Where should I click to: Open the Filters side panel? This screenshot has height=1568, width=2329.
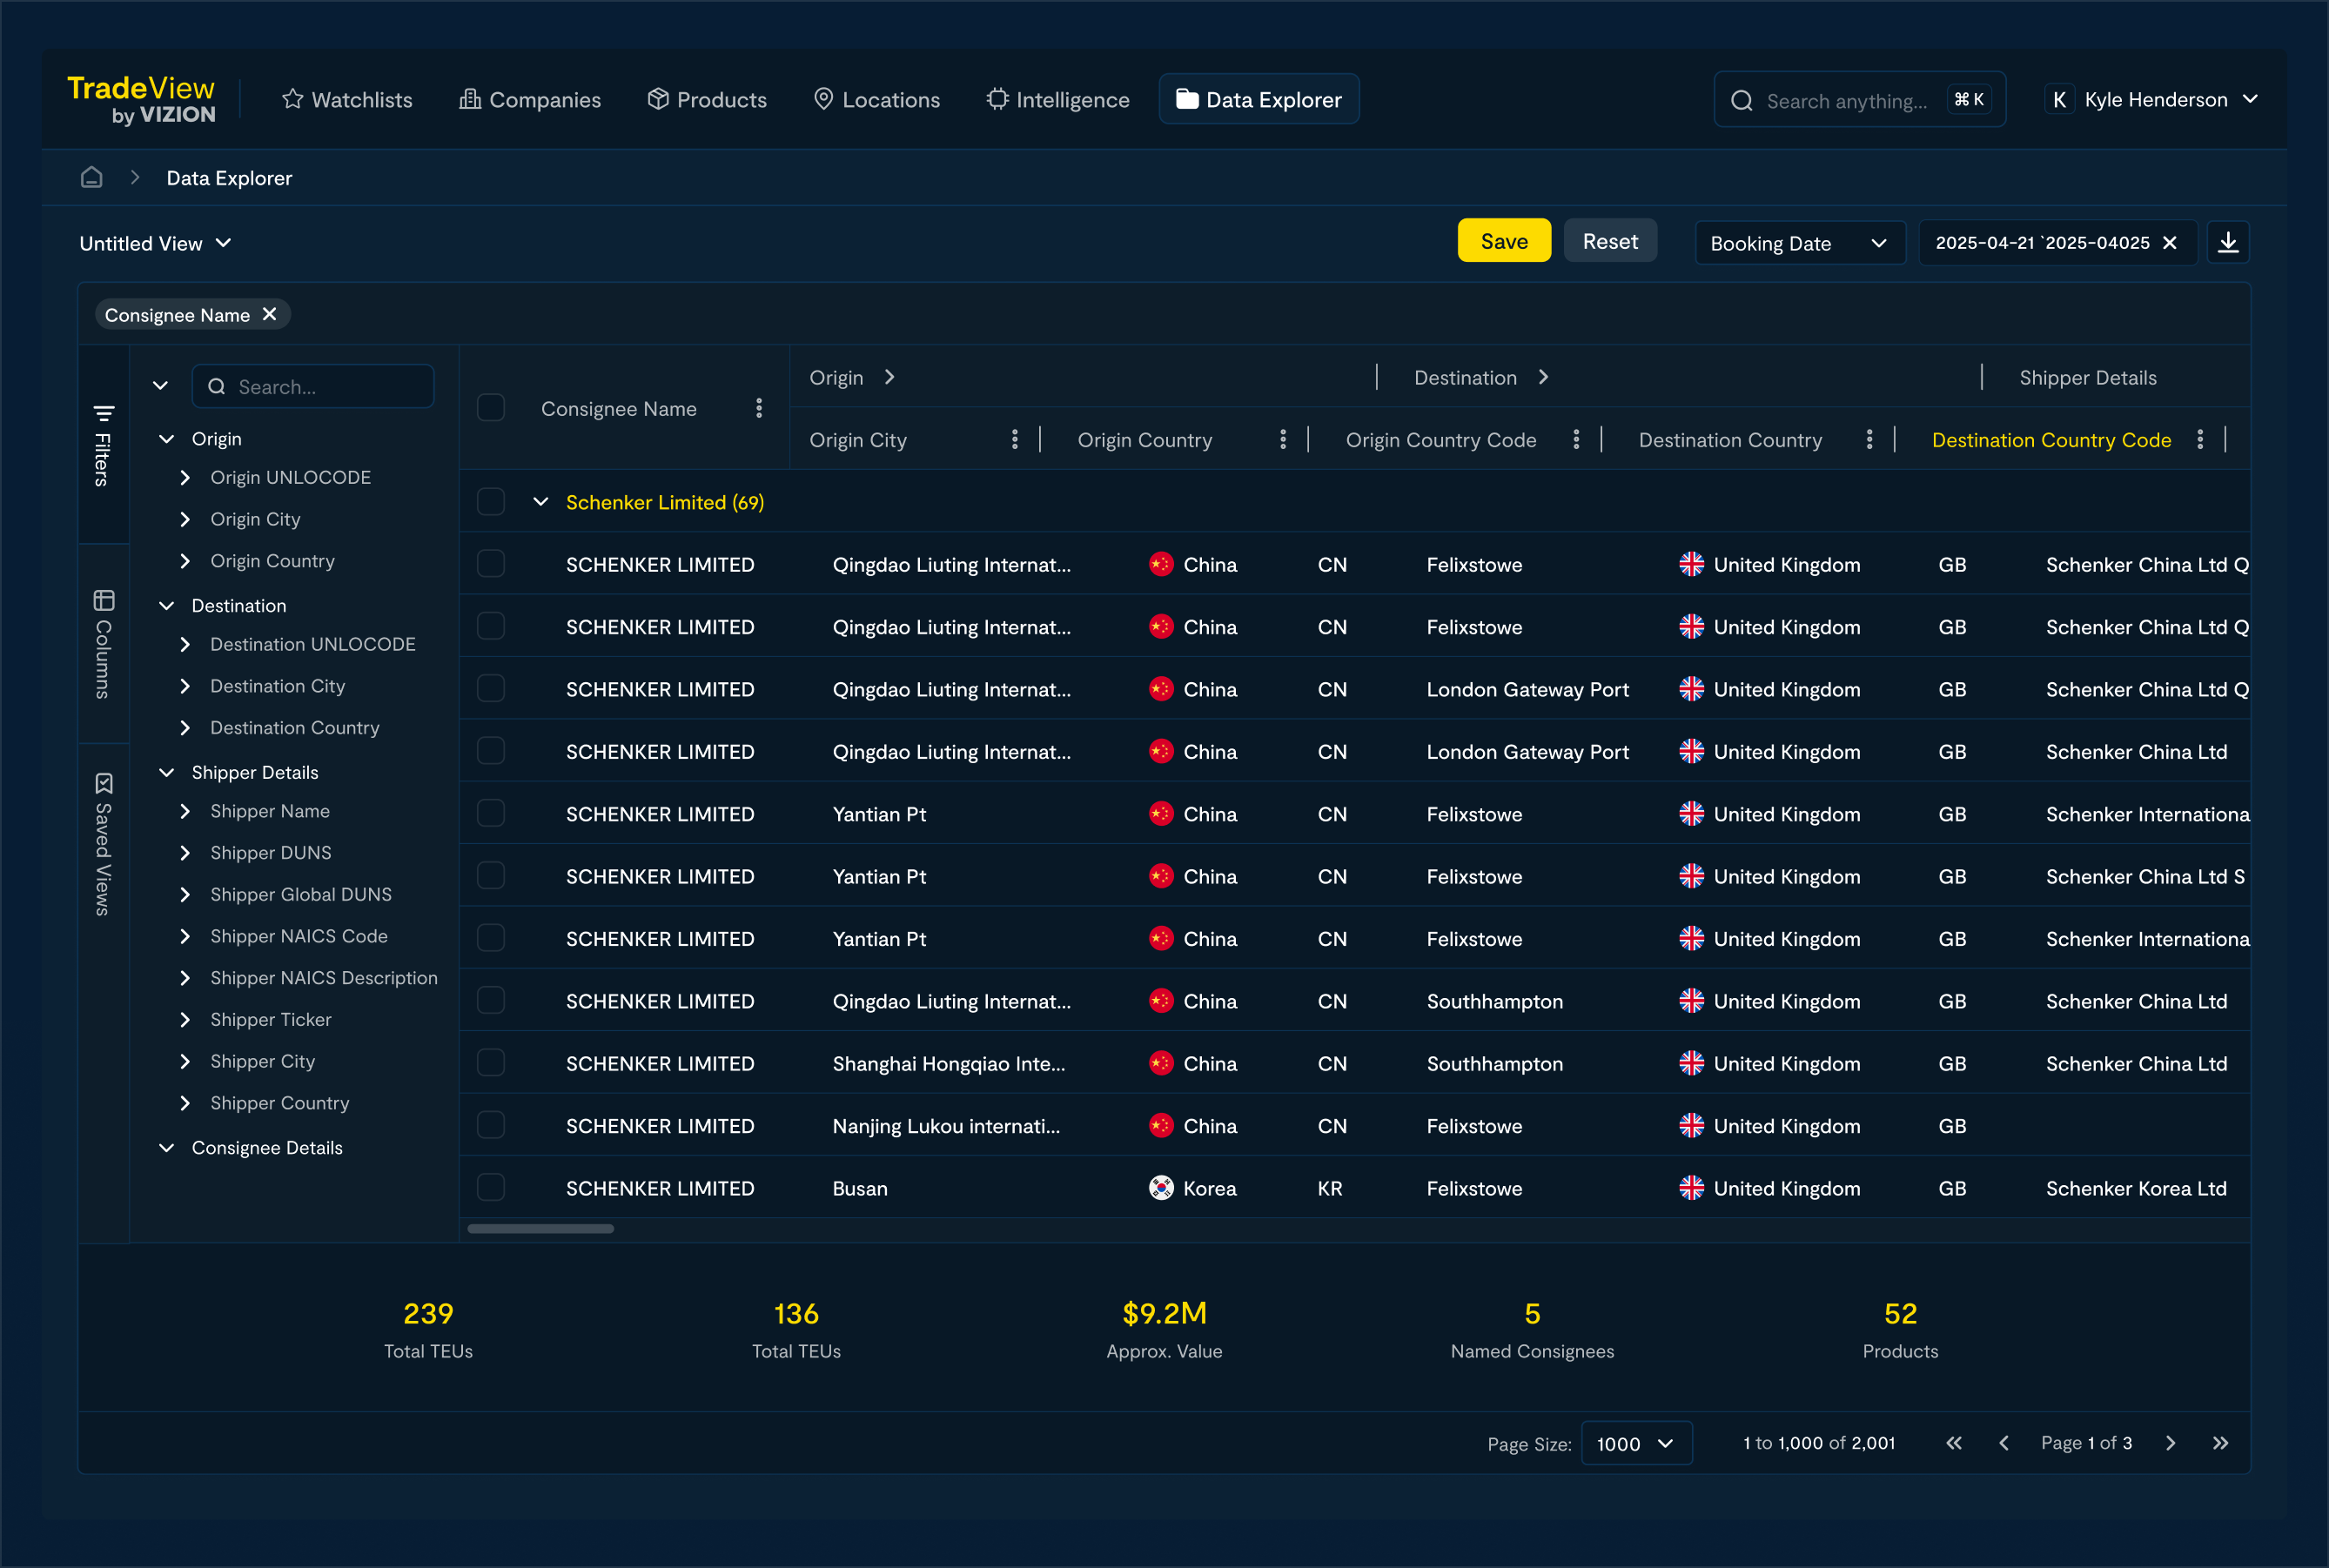pos(103,446)
